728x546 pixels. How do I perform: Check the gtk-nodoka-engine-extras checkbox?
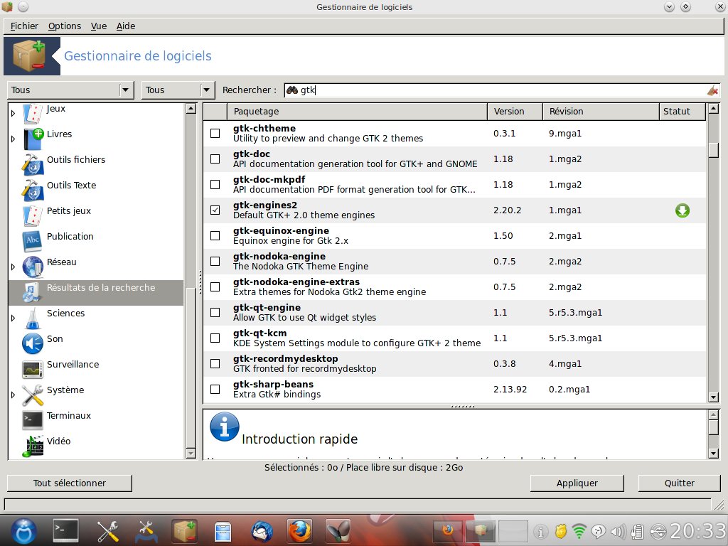point(215,287)
